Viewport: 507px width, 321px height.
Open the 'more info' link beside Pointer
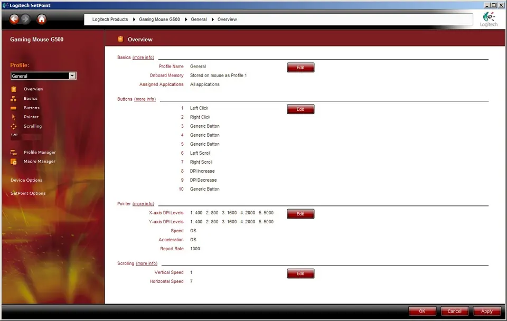click(x=143, y=204)
